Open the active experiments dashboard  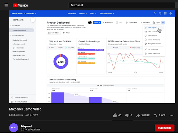[19, 44]
